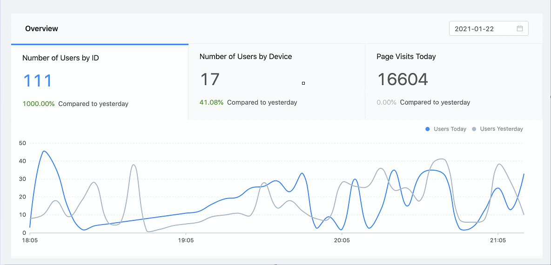Click the blue 111 user count

pos(38,81)
